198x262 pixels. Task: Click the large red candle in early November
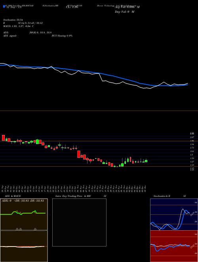79,154
